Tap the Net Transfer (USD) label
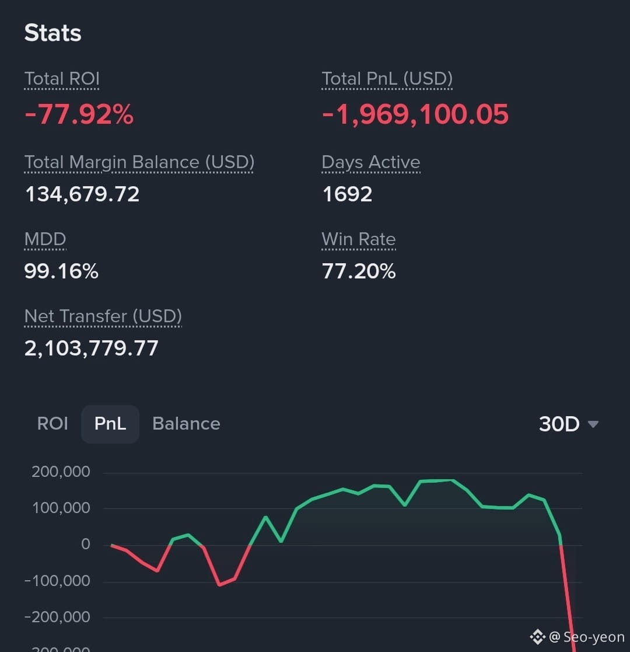The image size is (630, 652). (x=103, y=316)
